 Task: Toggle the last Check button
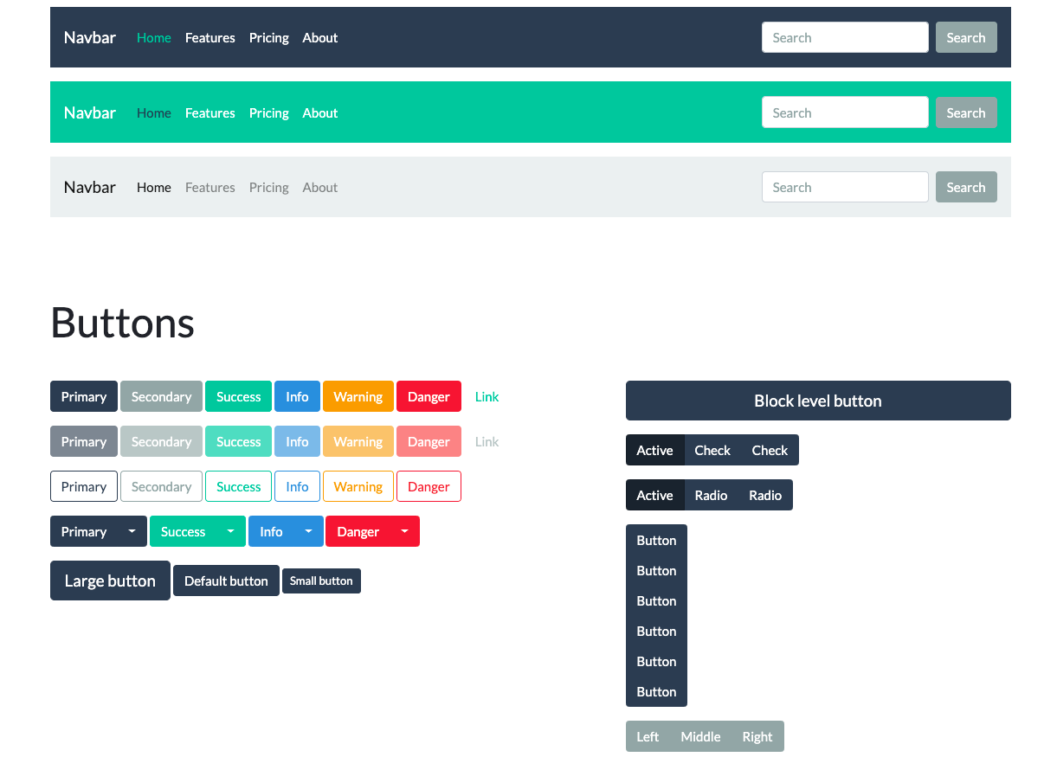tap(770, 450)
